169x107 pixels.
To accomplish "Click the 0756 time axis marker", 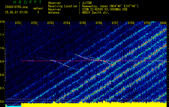I will [99, 23].
